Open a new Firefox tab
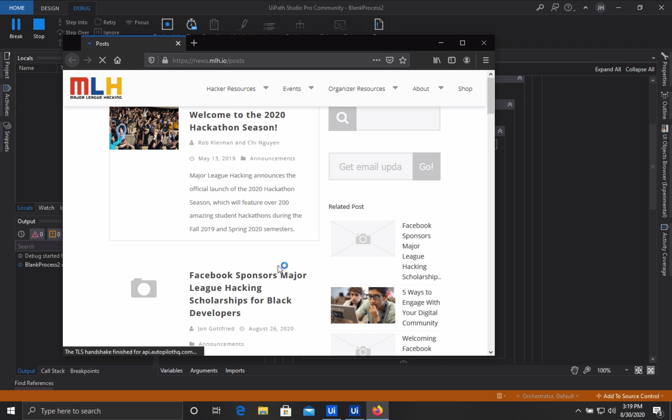The width and height of the screenshot is (672, 420). 194,43
